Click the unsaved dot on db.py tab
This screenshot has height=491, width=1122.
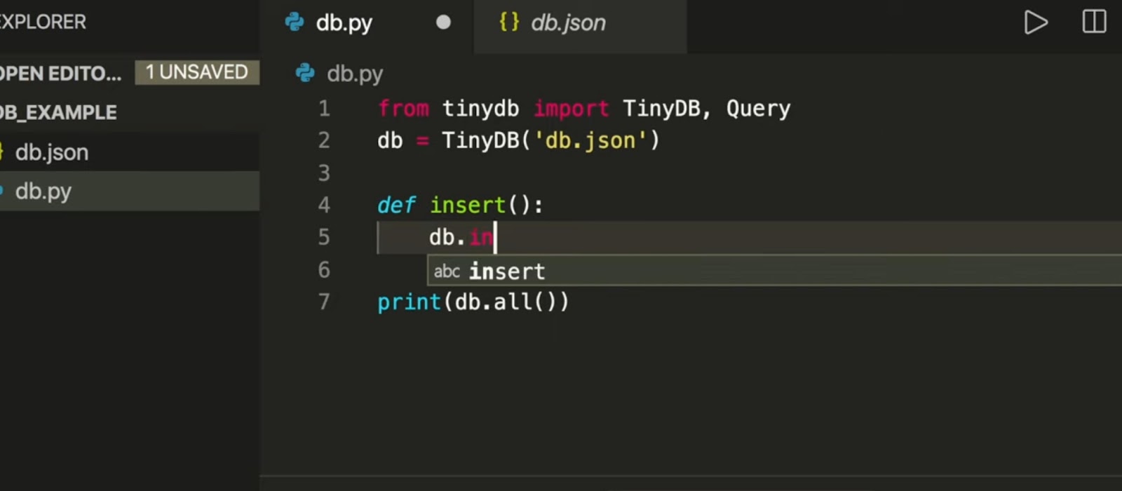coord(443,22)
